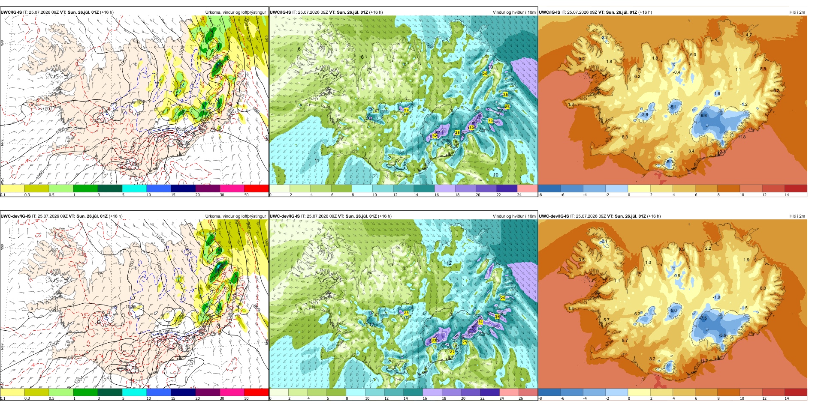Click the -2.8 value on the UWC temperature map
This screenshot has height=407, width=815.
point(644,114)
